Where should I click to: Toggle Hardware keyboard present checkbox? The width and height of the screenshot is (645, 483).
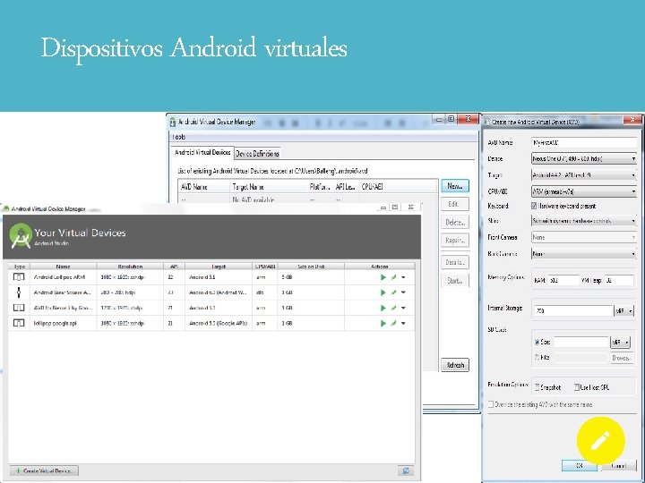(x=534, y=206)
